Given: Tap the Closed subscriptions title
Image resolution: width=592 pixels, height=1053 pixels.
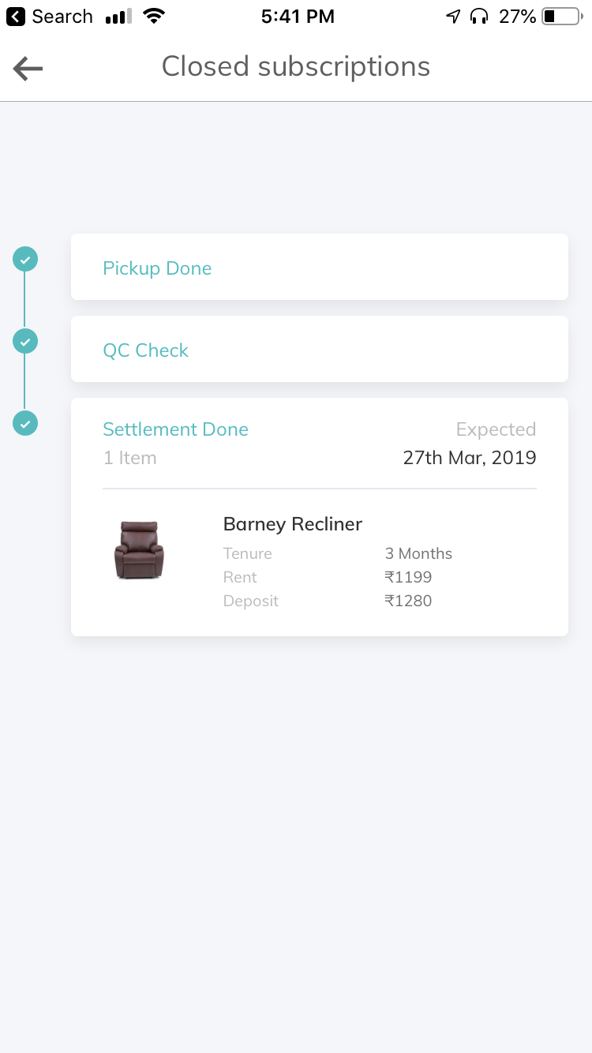Looking at the screenshot, I should point(296,66).
